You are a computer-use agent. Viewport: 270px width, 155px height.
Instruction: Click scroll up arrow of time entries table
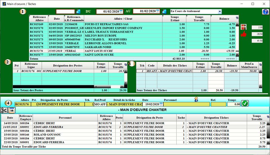268,123
